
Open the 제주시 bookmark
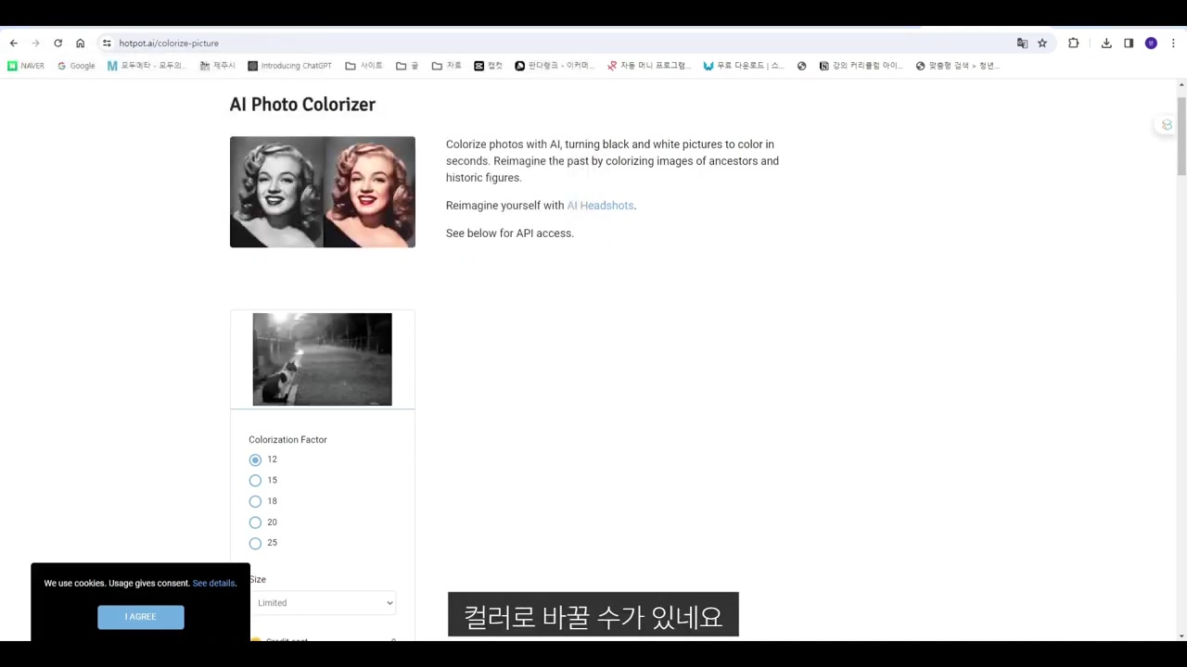(x=218, y=66)
